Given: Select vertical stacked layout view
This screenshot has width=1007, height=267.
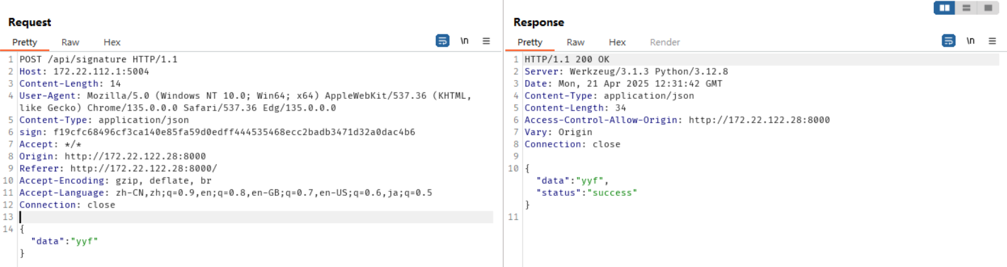Looking at the screenshot, I should pyautogui.click(x=966, y=8).
